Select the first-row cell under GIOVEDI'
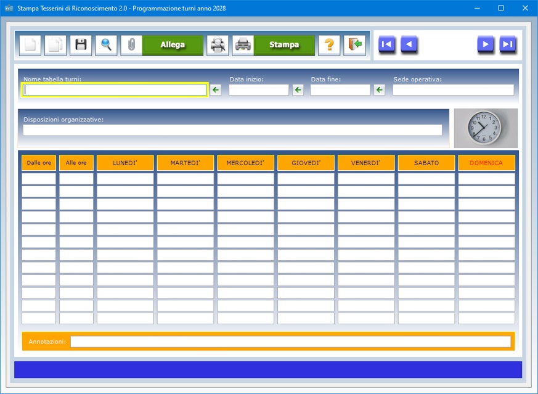 click(x=306, y=179)
